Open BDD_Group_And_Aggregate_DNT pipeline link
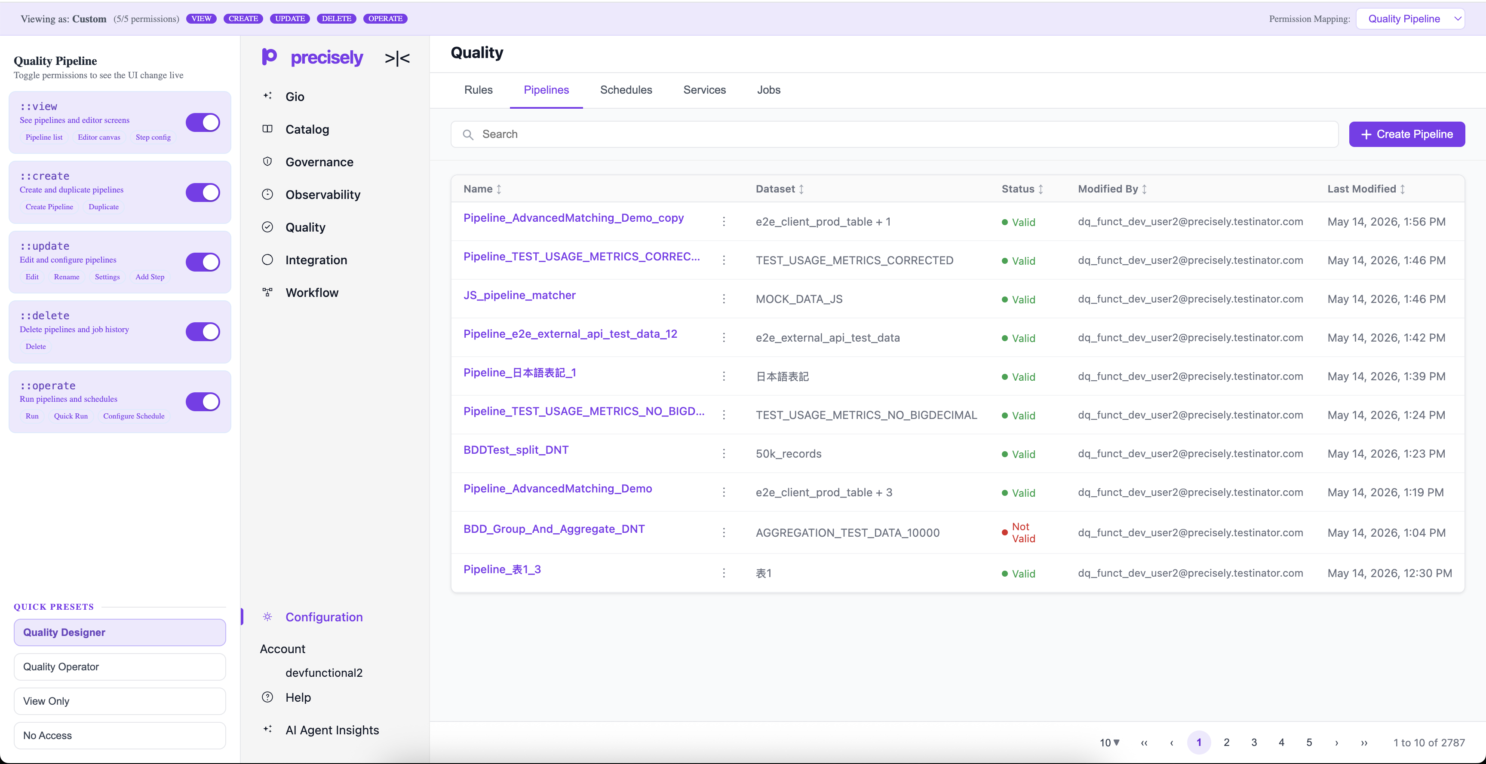Screen dimensions: 1486x764 point(554,529)
